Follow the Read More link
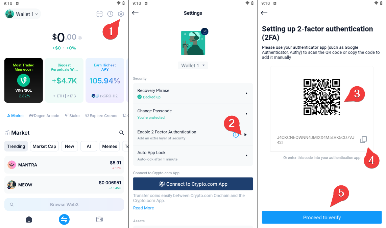 [144, 208]
